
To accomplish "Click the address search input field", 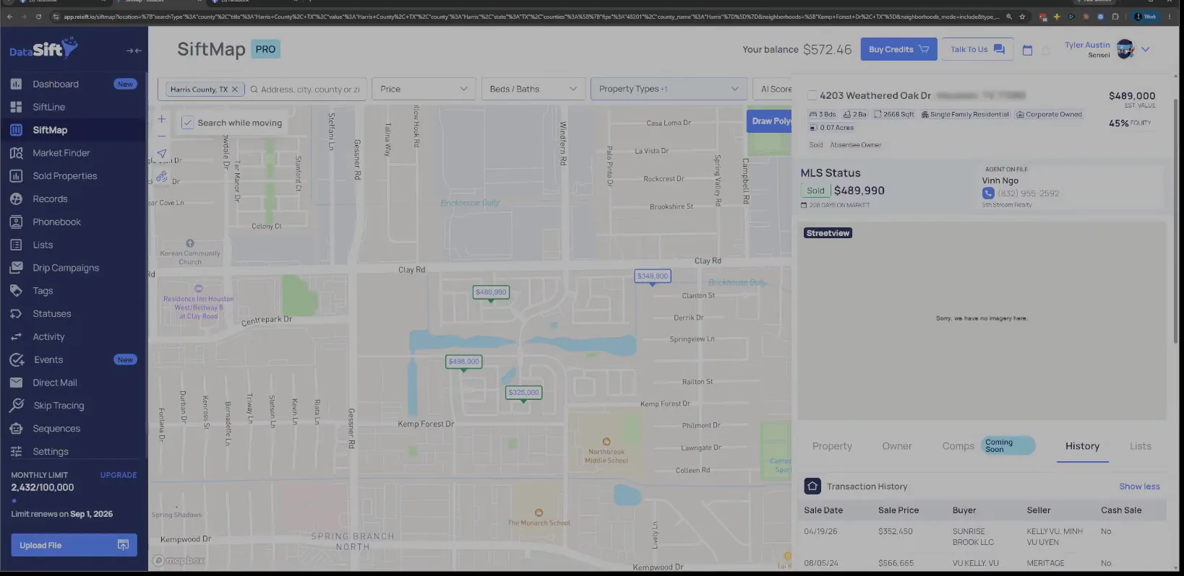I will tap(310, 90).
